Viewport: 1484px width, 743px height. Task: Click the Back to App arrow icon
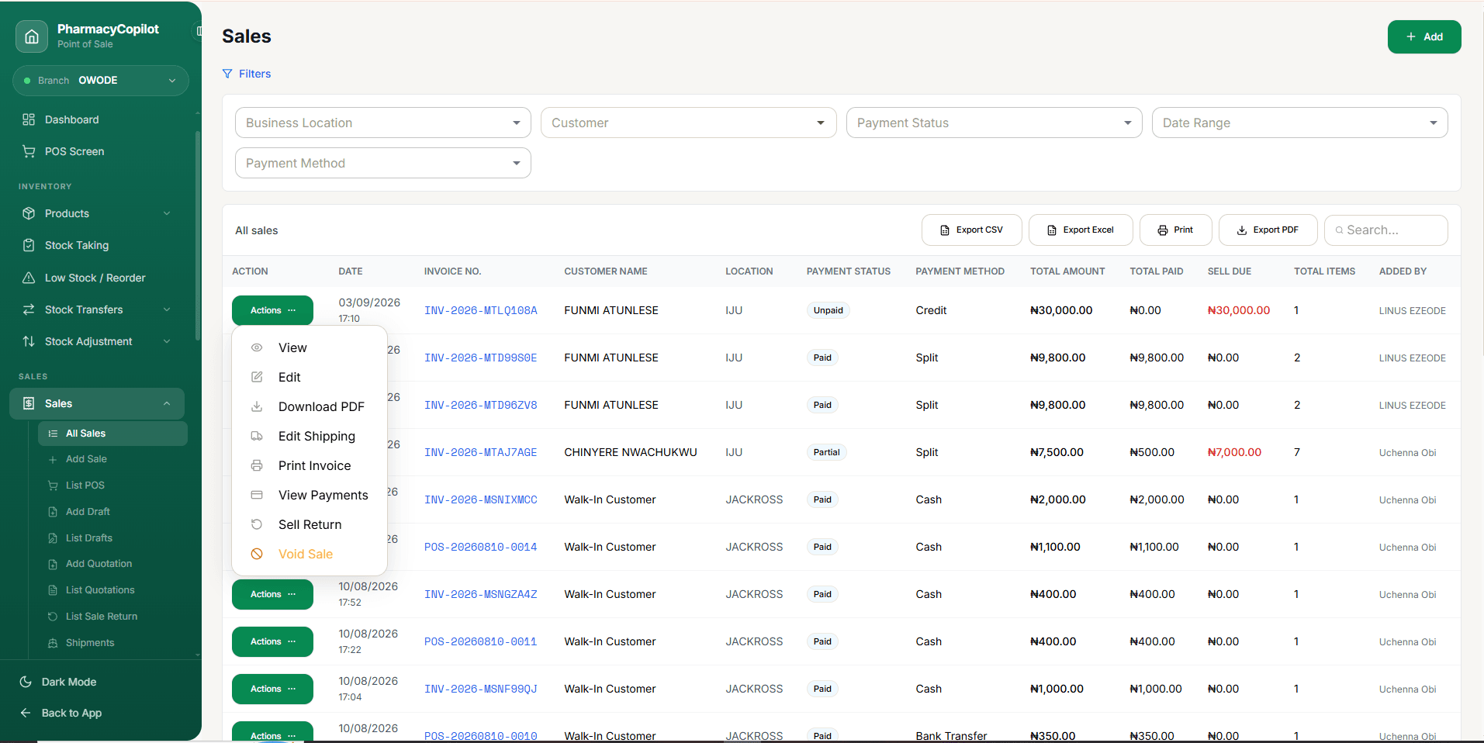click(x=26, y=713)
